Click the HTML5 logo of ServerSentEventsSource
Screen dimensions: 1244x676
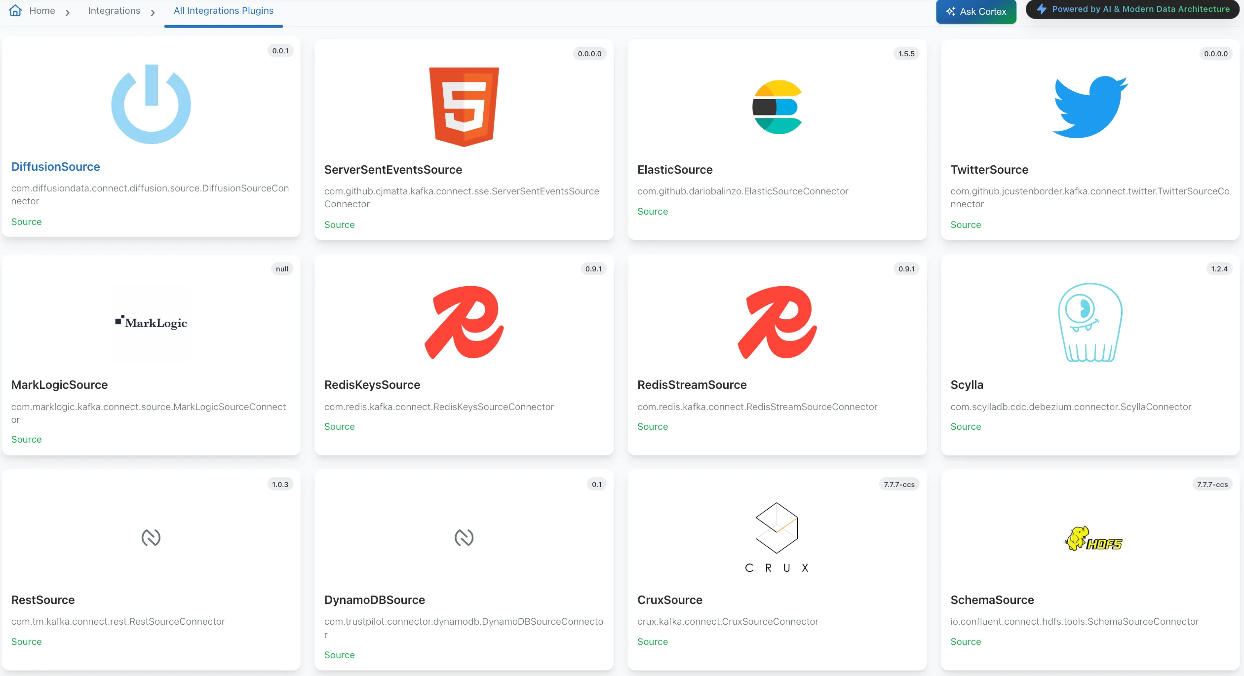(464, 107)
